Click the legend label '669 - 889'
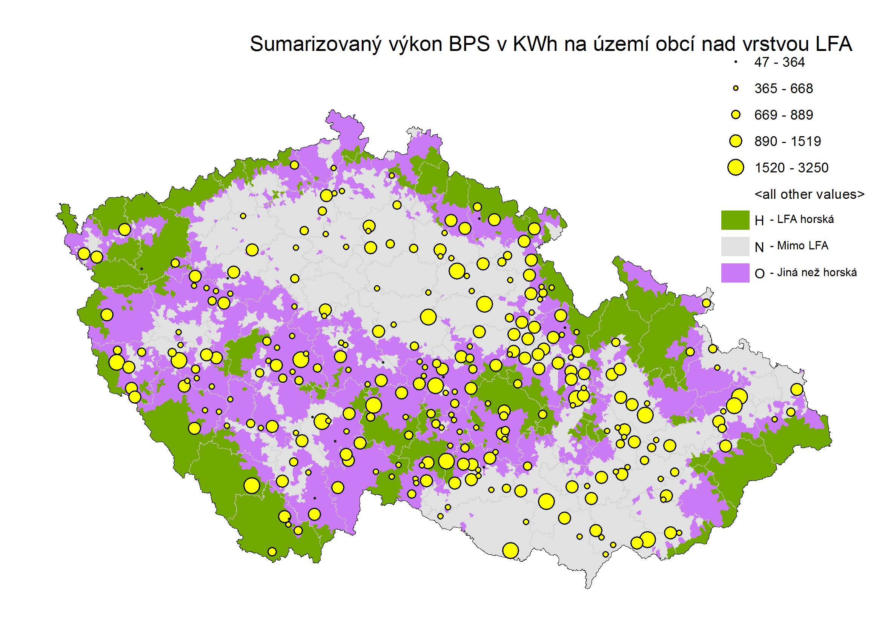Image resolution: width=882 pixels, height=624 pixels. point(784,115)
